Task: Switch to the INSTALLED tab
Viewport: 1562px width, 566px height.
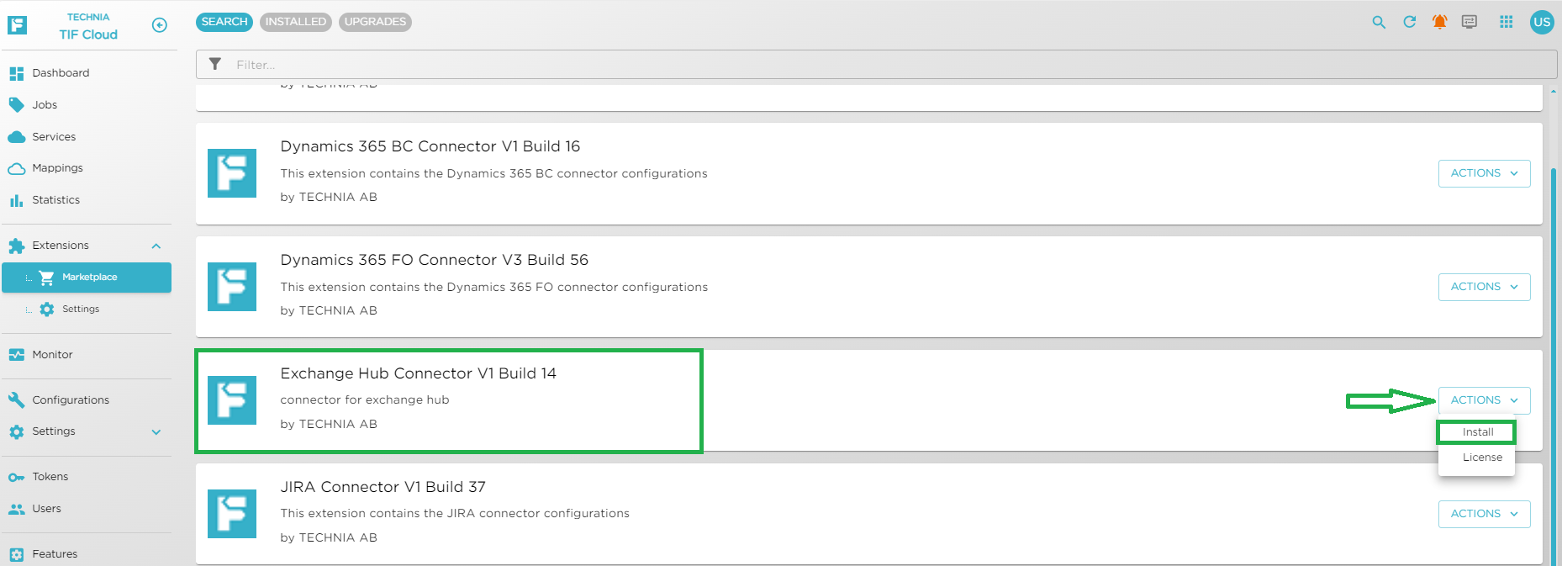Action: 296,22
